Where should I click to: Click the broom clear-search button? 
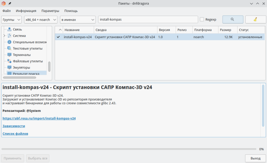coord(255,19)
